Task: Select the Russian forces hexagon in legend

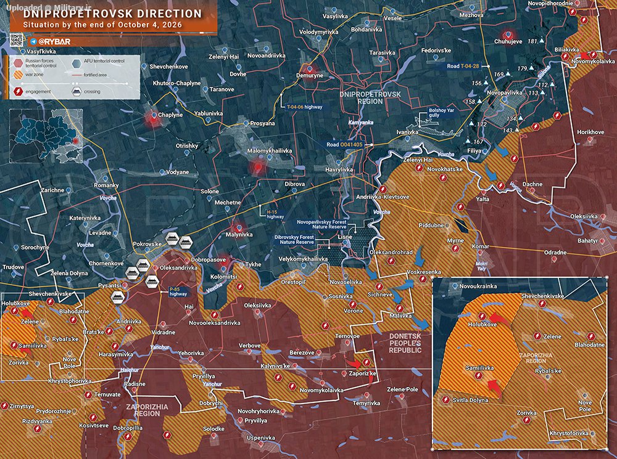Action: click(x=18, y=63)
